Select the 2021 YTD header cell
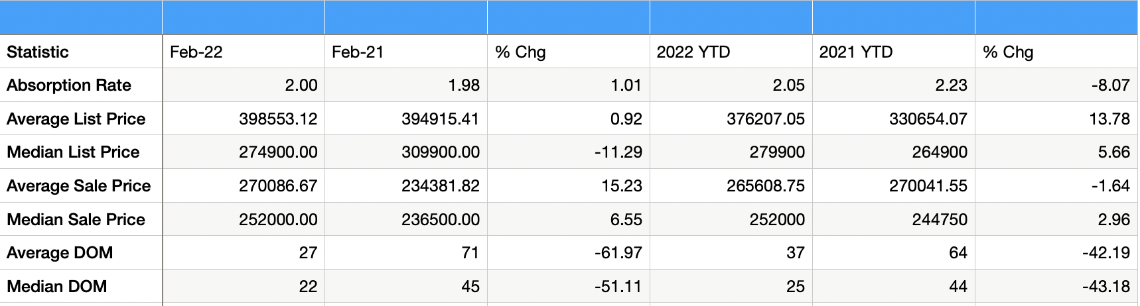Viewport: 1140px width, 306px height. click(893, 52)
